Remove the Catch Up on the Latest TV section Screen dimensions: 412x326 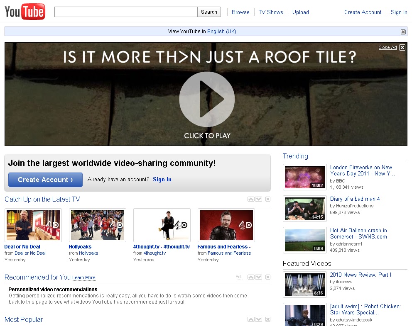coord(268,199)
